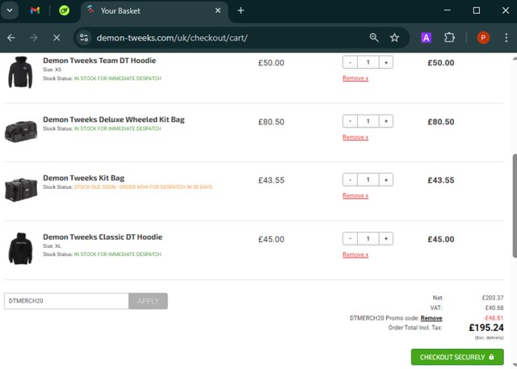The height and width of the screenshot is (369, 517).
Task: Click the Net amount £203.37
Action: pyautogui.click(x=493, y=298)
